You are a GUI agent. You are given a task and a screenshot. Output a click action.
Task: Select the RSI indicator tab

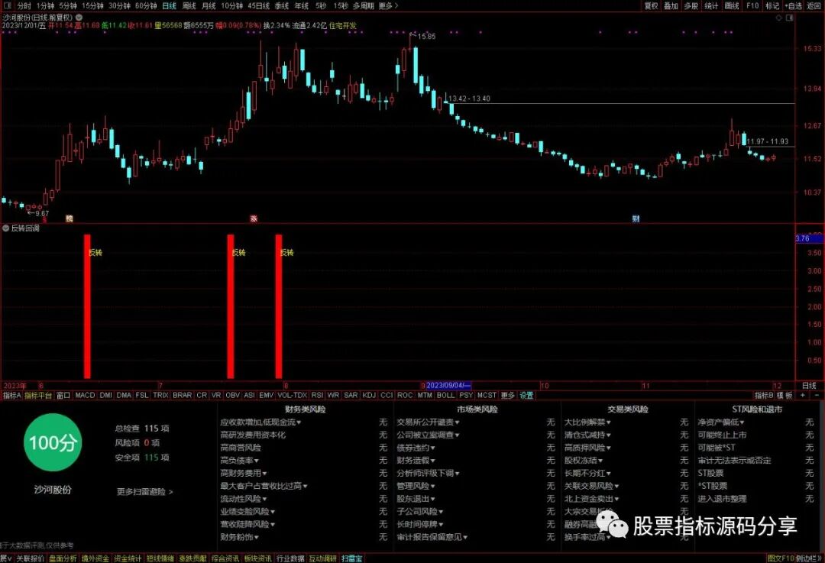[x=317, y=395]
